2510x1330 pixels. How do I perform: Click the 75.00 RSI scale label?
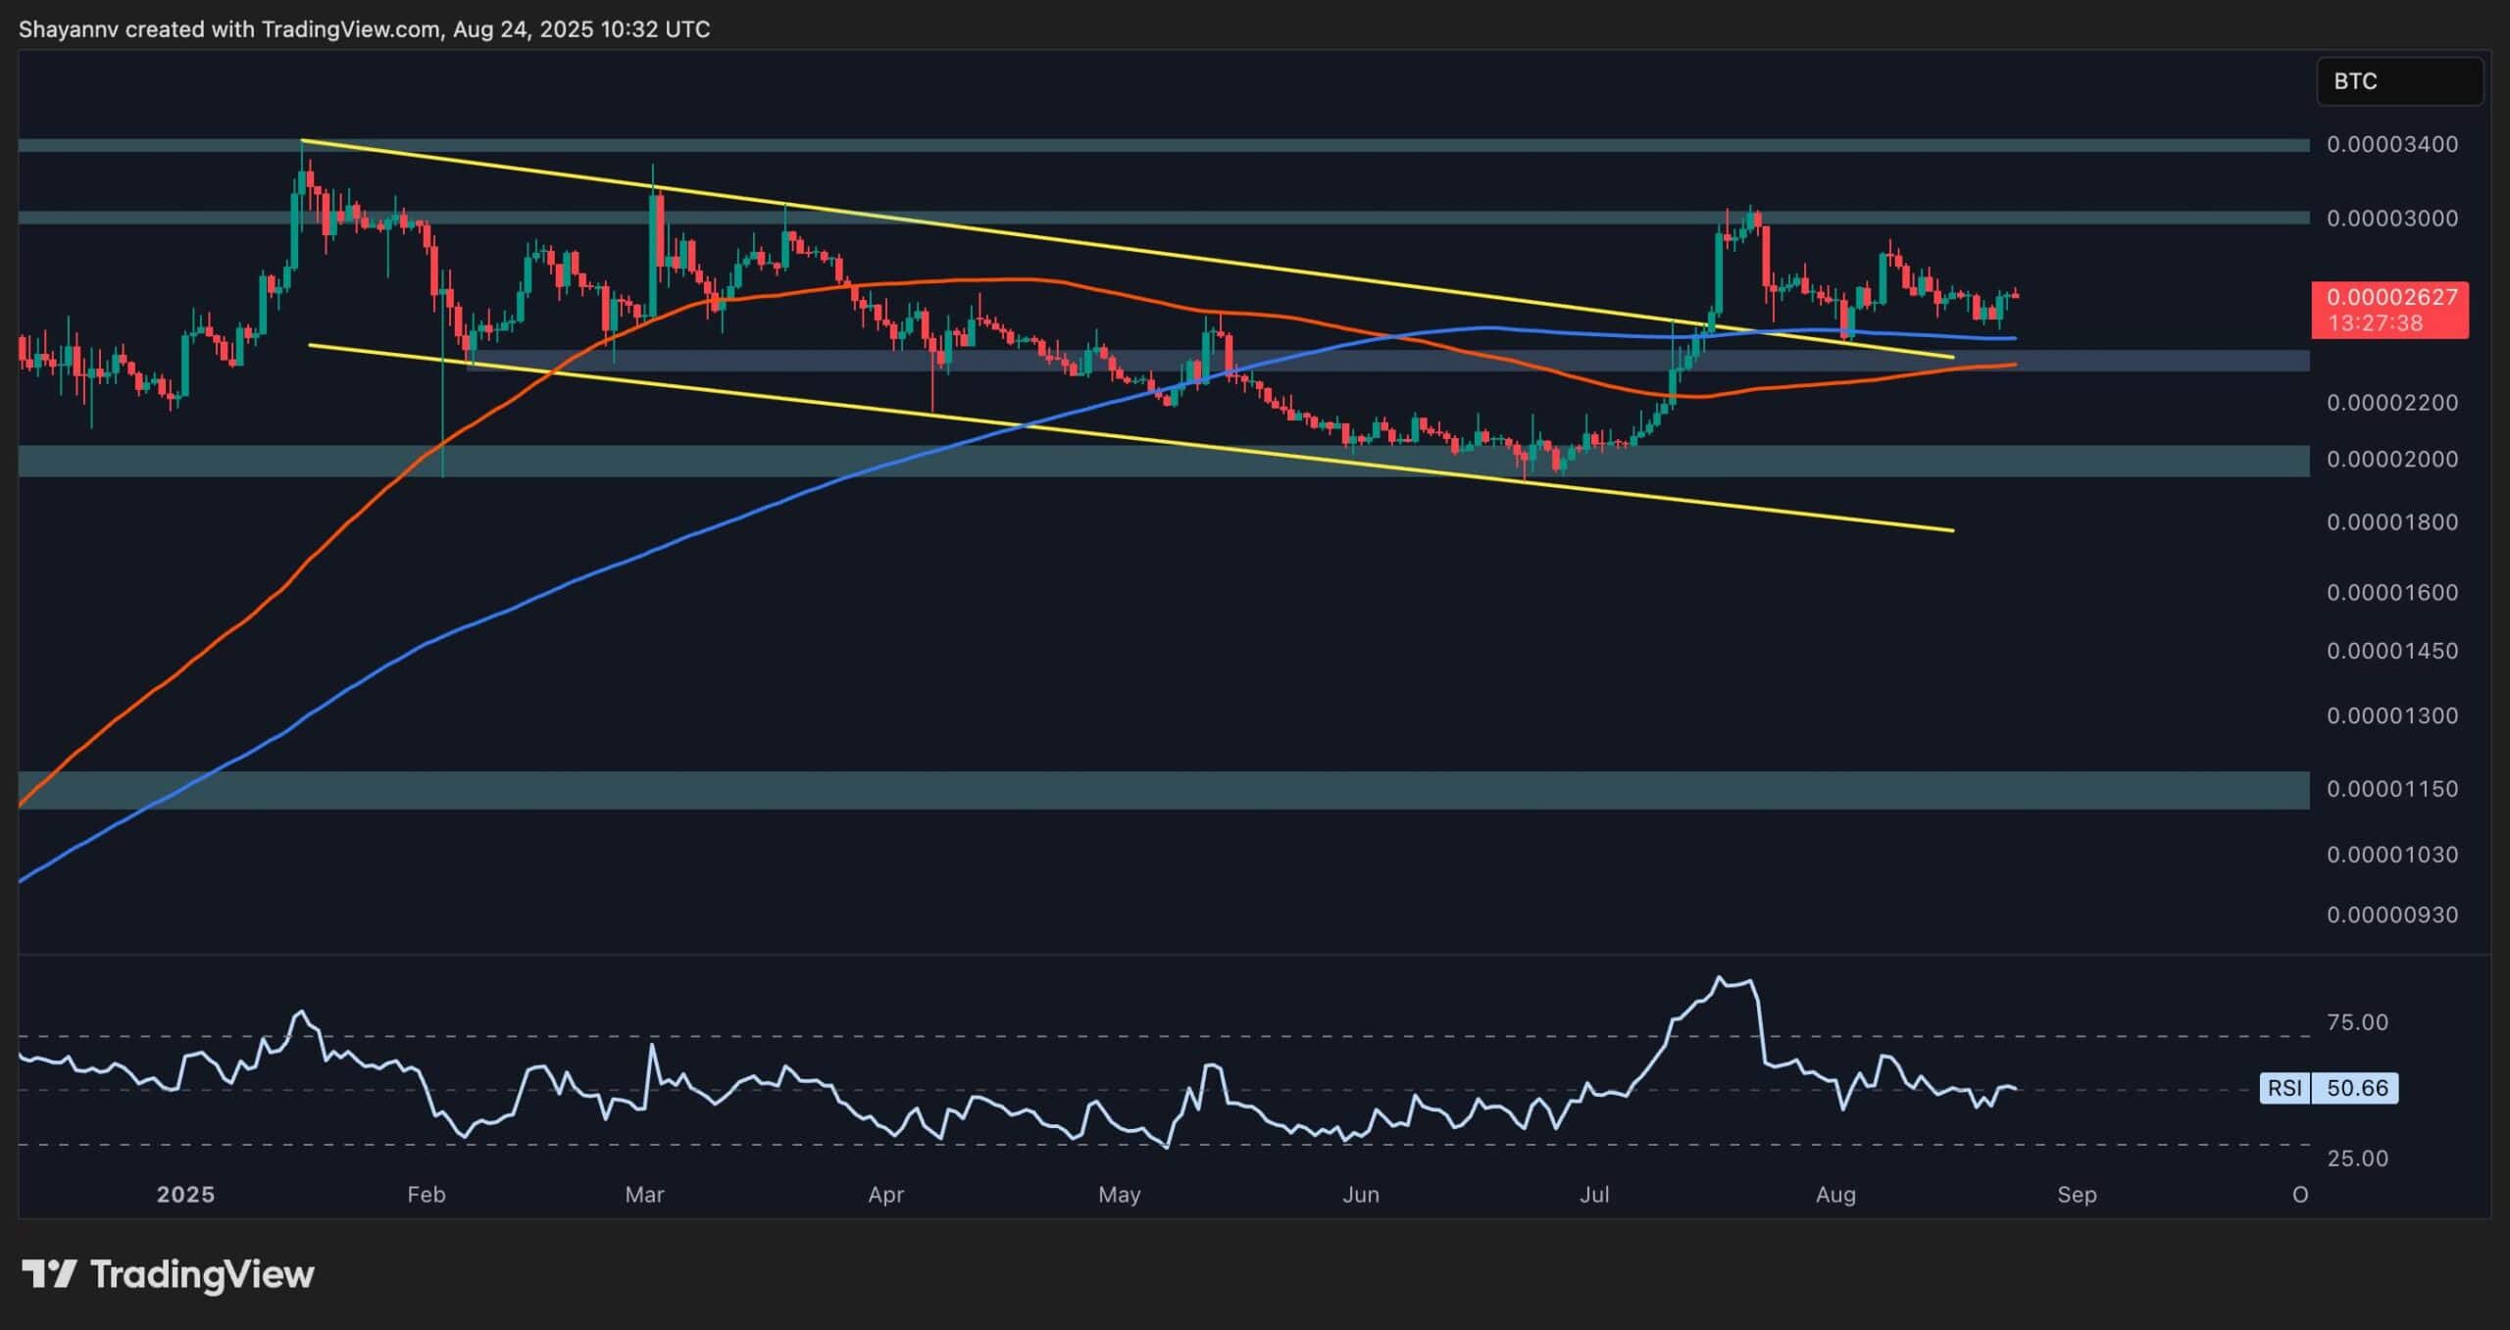(2357, 1023)
